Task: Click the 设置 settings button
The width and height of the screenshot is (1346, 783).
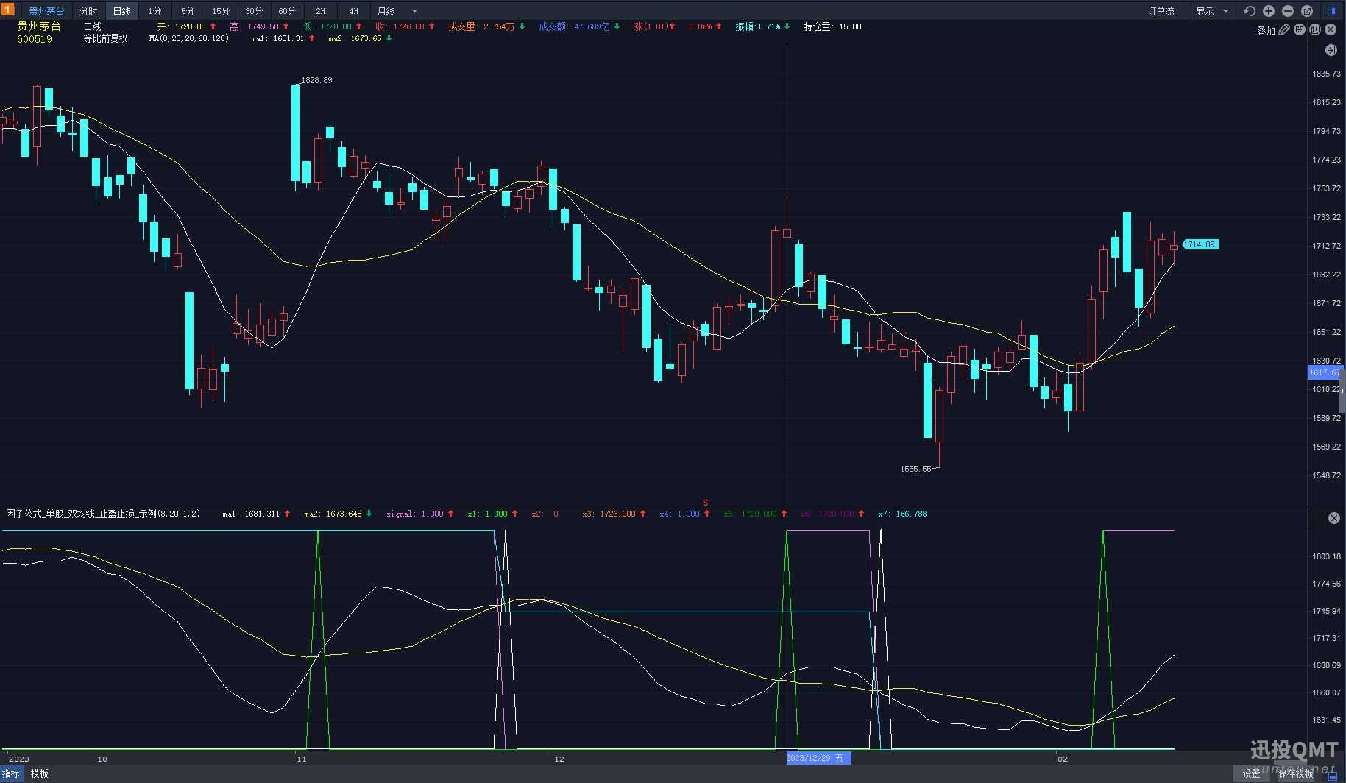Action: [1252, 773]
